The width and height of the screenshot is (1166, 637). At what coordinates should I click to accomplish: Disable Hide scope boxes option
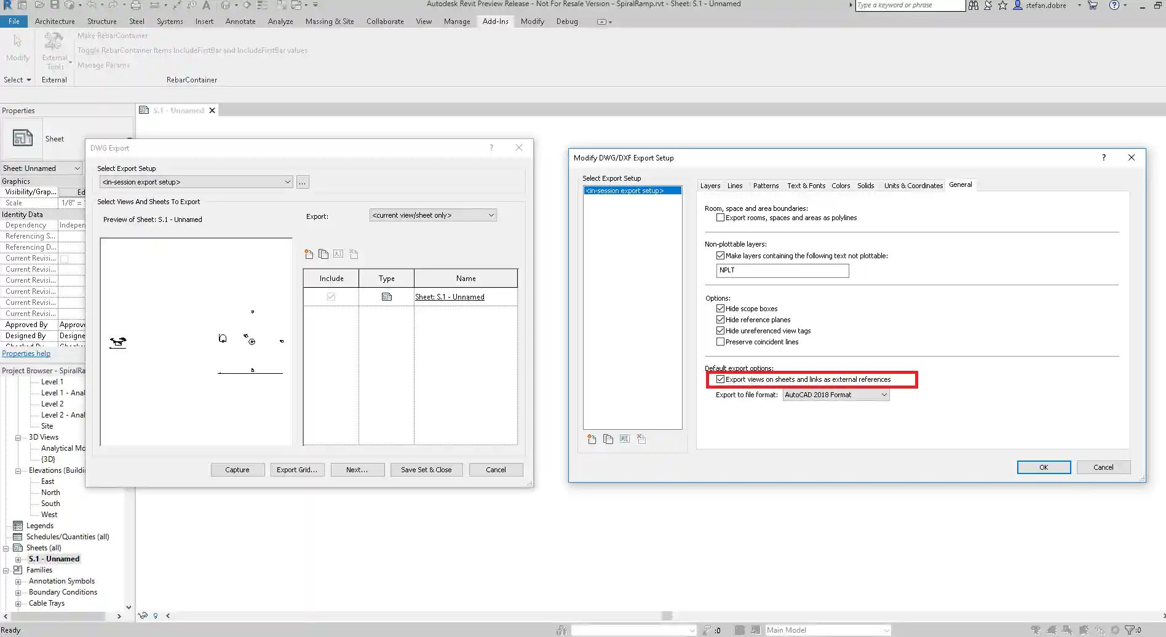(x=720, y=308)
